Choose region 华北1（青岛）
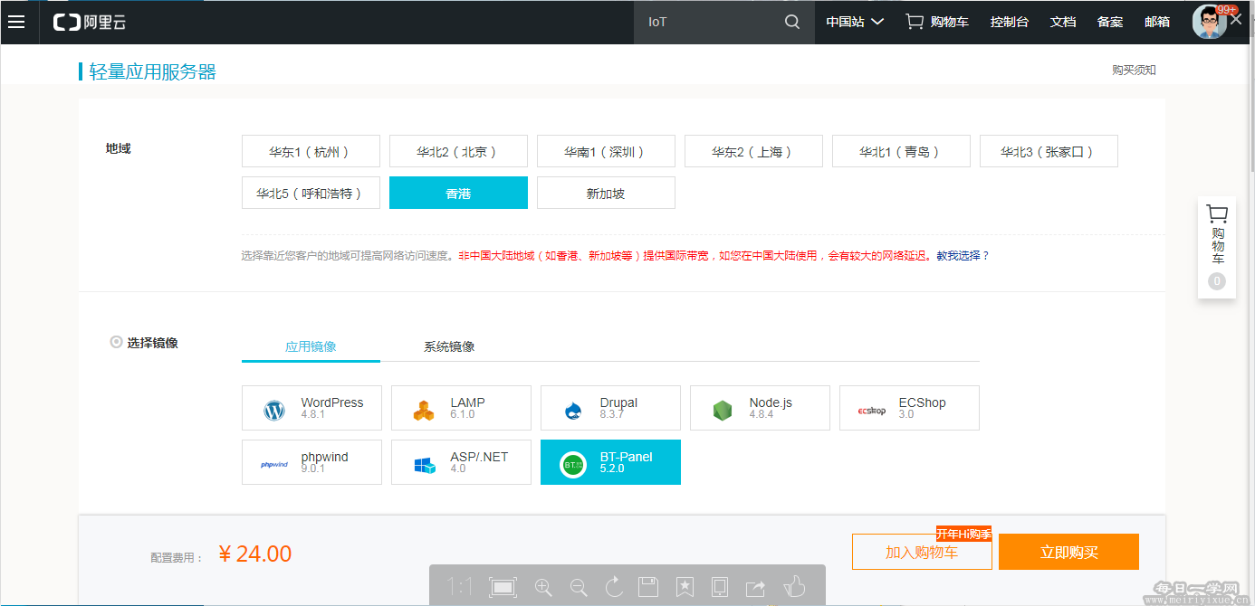This screenshot has height=606, width=1255. click(901, 151)
